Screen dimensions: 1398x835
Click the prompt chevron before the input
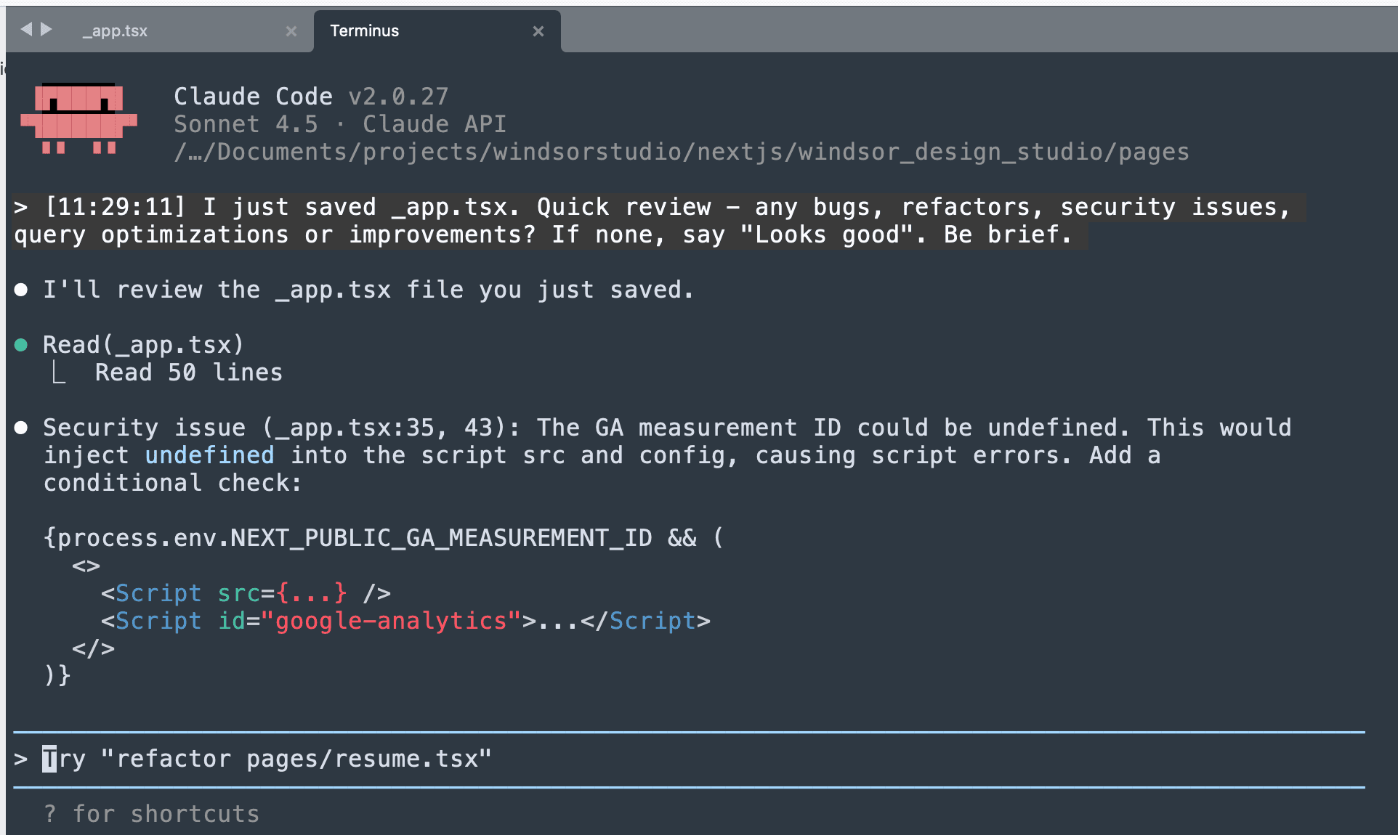pyautogui.click(x=20, y=759)
